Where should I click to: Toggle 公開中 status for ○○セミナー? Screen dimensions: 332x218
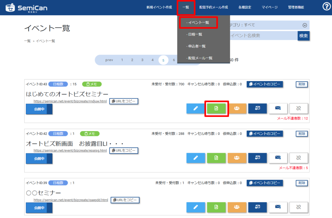point(39,208)
